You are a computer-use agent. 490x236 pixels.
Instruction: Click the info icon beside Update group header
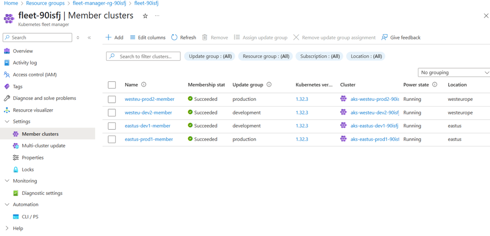click(269, 85)
